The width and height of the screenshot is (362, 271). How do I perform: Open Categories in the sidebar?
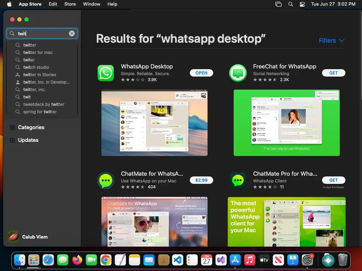(x=27, y=127)
